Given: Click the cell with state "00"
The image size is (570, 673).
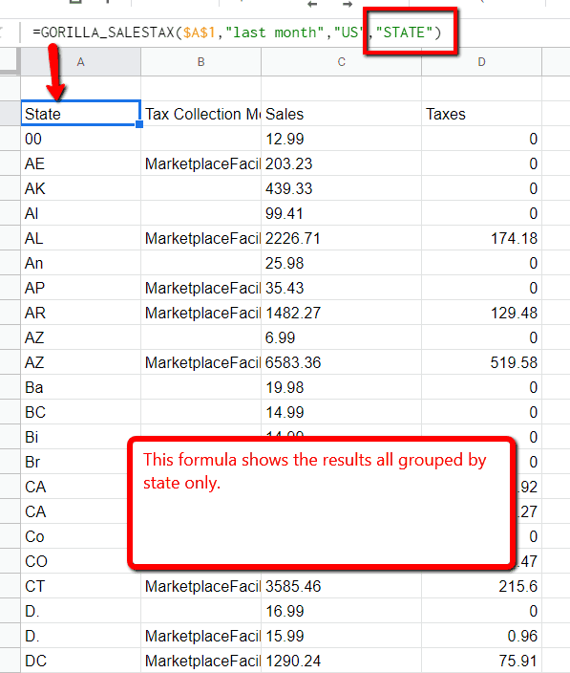Looking at the screenshot, I should [80, 139].
